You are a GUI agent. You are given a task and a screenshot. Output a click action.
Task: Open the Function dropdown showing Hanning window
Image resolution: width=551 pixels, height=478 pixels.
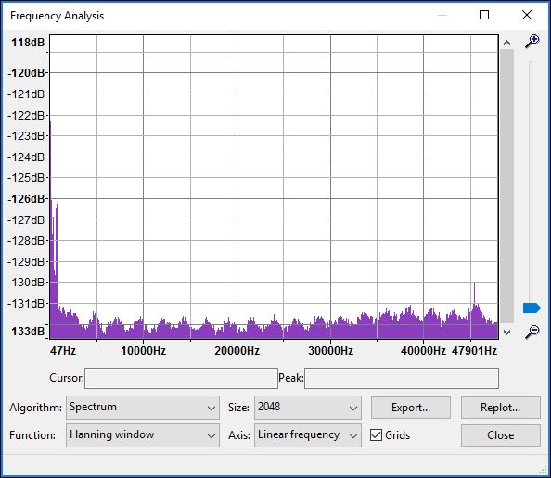point(143,435)
